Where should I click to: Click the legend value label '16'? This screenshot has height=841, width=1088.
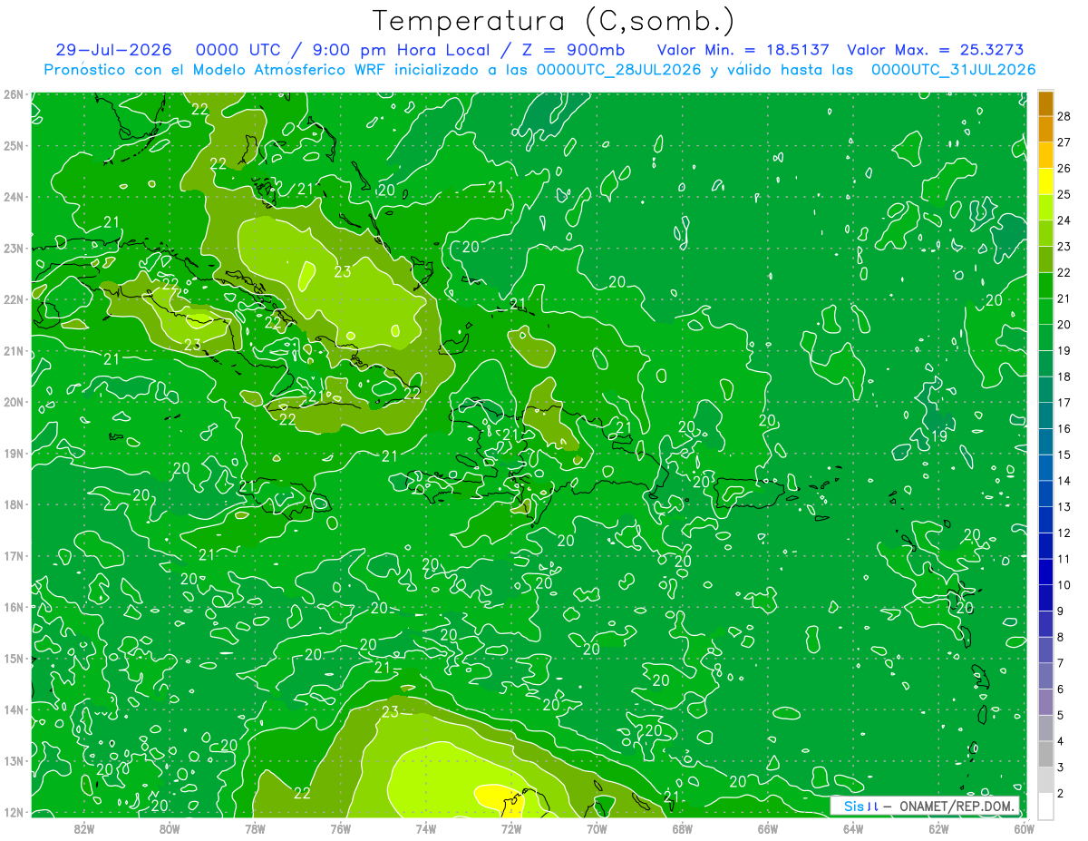[1064, 429]
